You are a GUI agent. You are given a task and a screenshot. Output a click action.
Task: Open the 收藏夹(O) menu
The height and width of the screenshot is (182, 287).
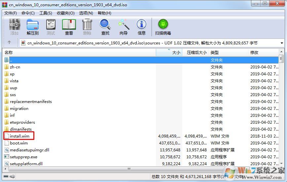click(66, 13)
